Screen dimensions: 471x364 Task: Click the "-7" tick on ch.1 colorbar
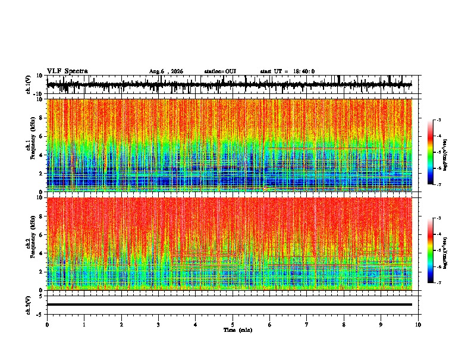tap(438, 184)
